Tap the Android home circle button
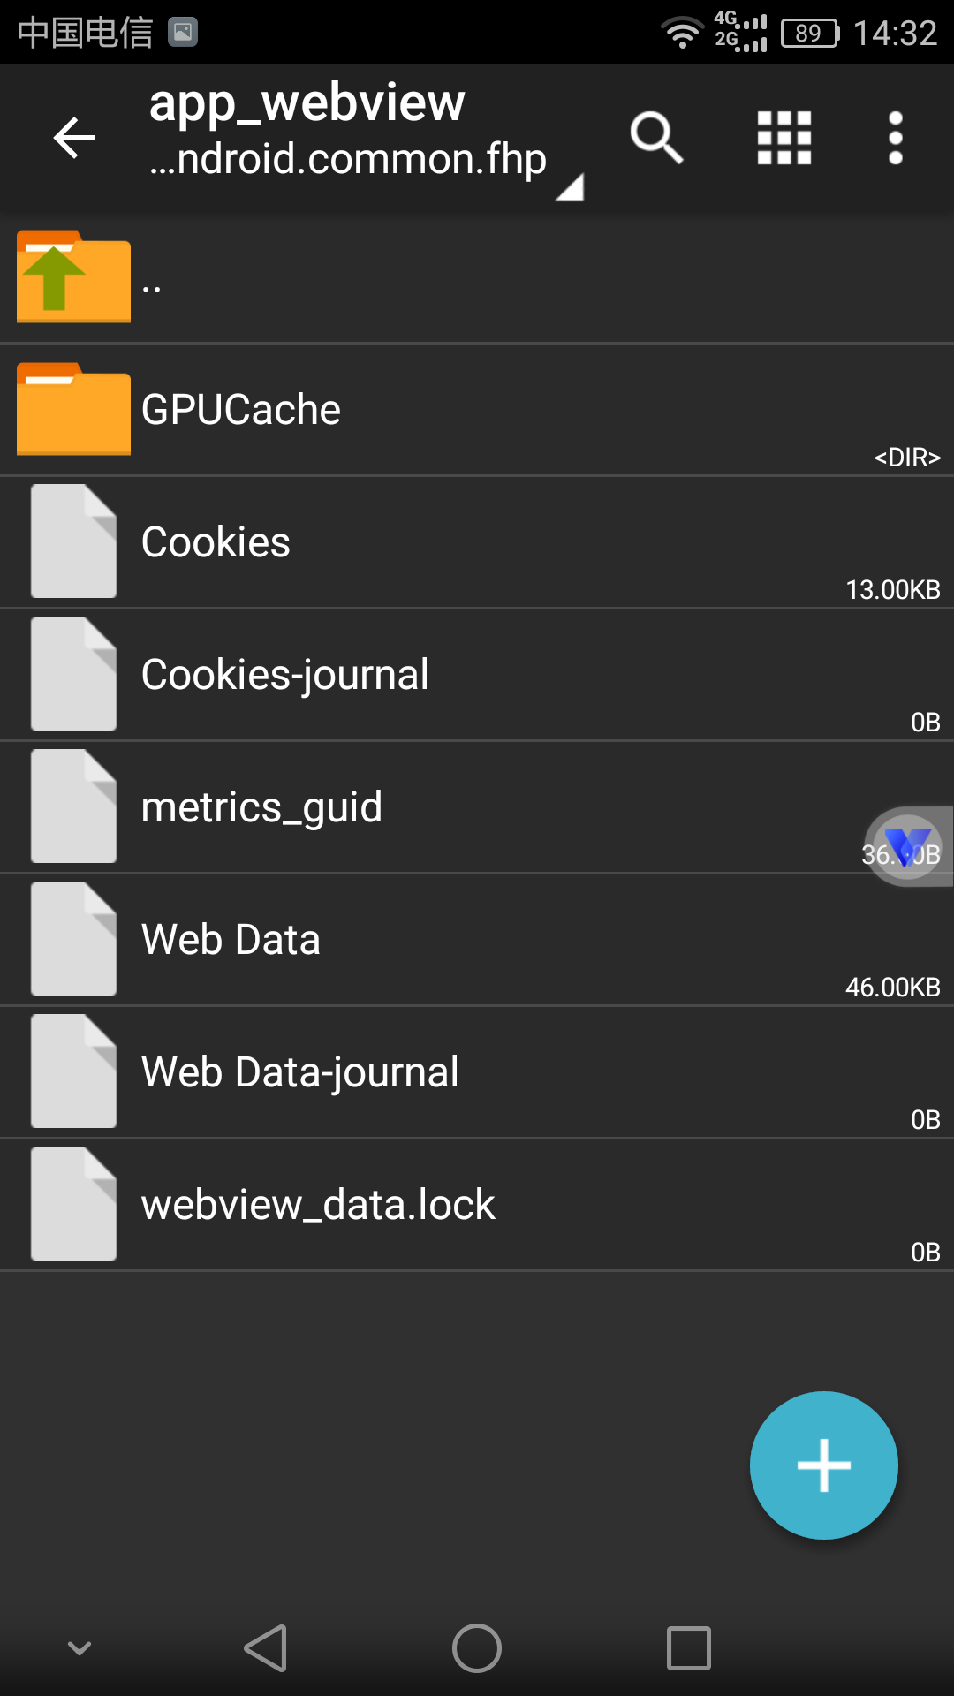The width and height of the screenshot is (954, 1696). click(477, 1648)
